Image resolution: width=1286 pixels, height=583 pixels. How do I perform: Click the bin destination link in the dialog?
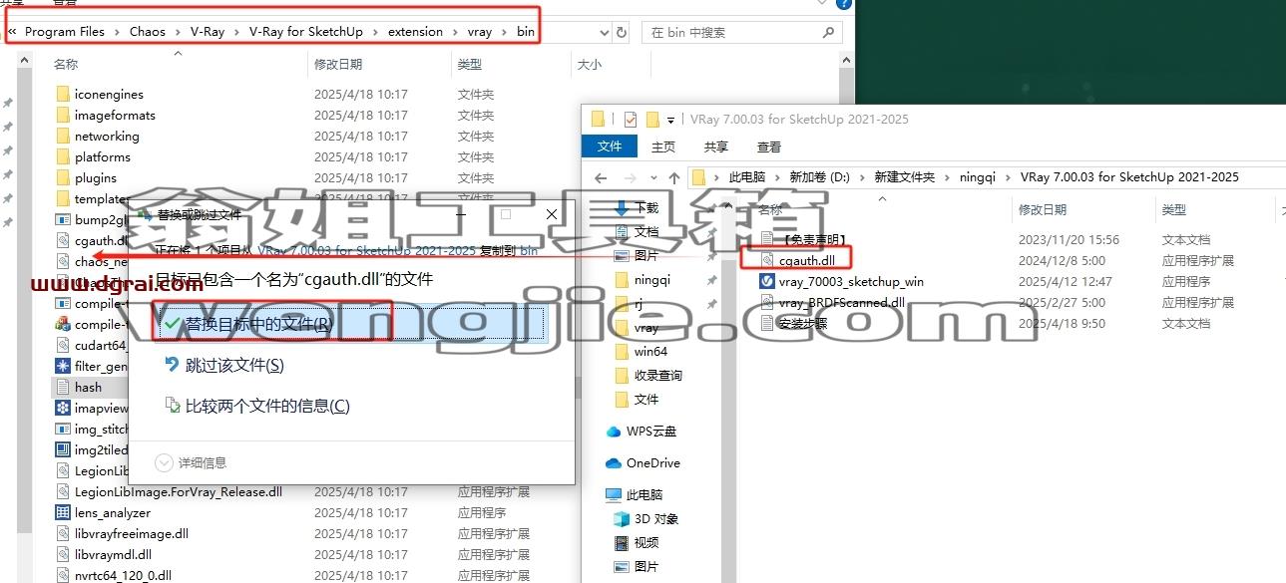click(x=529, y=251)
